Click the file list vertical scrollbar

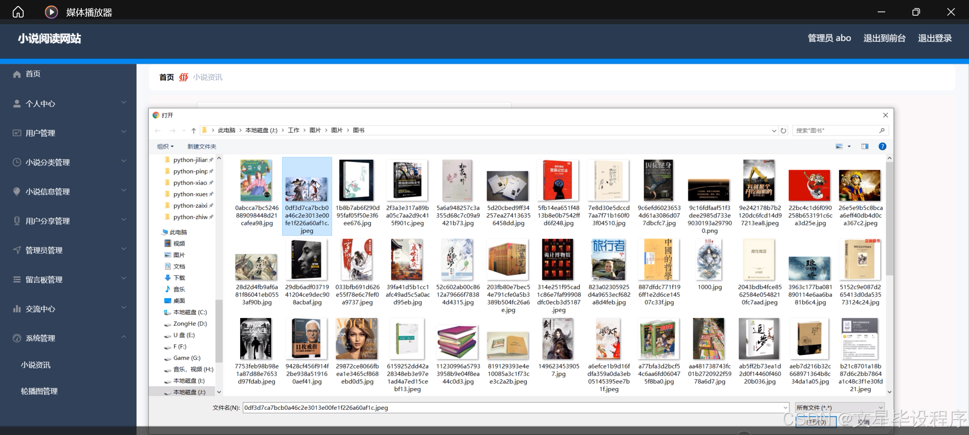[889, 218]
